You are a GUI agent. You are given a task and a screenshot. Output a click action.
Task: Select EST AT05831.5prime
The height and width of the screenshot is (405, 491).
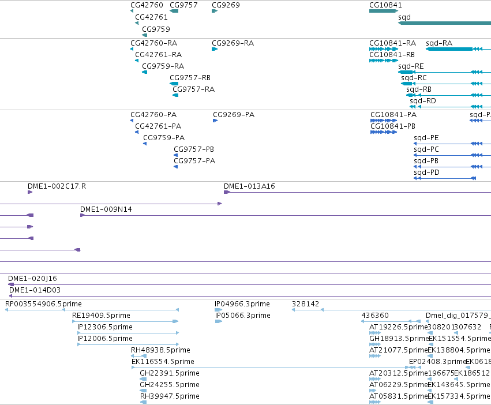(x=398, y=396)
